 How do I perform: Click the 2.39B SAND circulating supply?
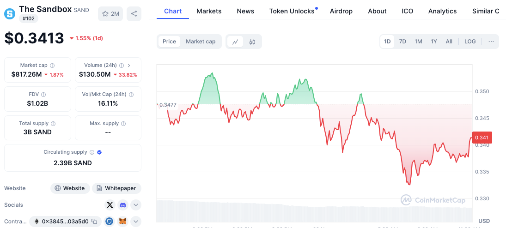[x=73, y=163]
